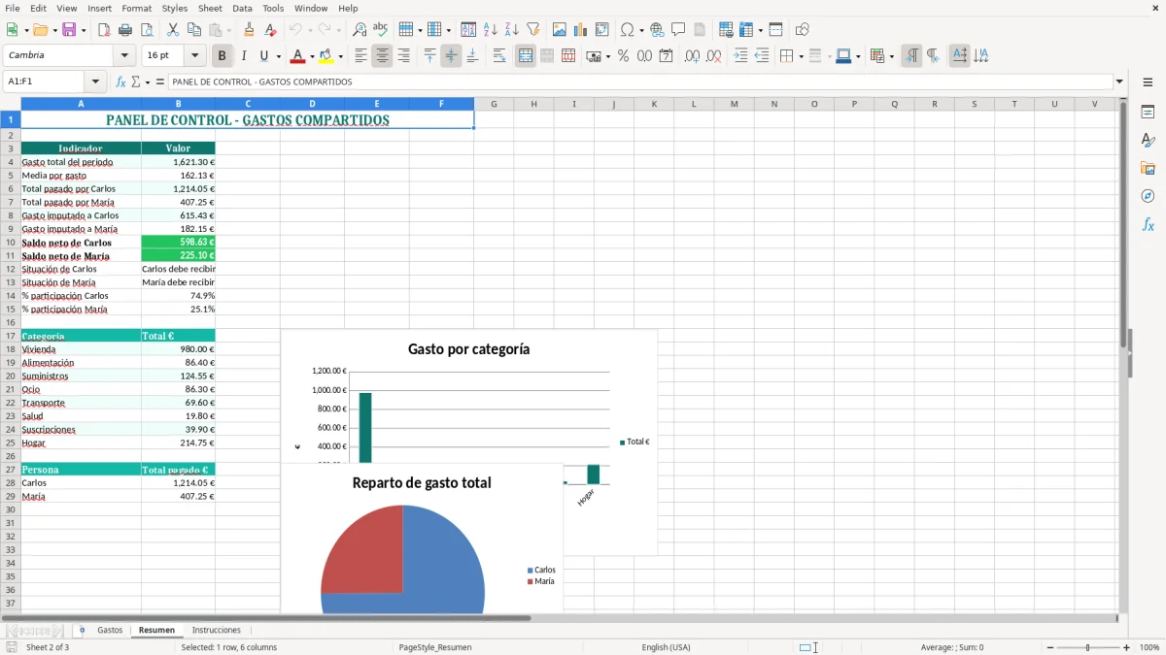The height and width of the screenshot is (655, 1166).
Task: Adjust the zoom slider handle
Action: coord(1087,647)
